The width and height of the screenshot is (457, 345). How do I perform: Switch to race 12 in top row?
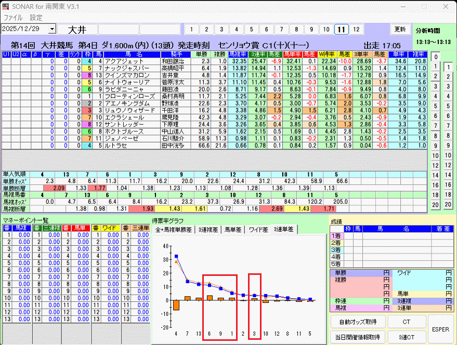coord(356,30)
